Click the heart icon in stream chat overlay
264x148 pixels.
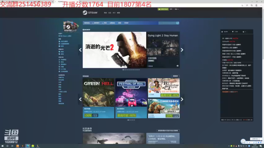pos(233,32)
